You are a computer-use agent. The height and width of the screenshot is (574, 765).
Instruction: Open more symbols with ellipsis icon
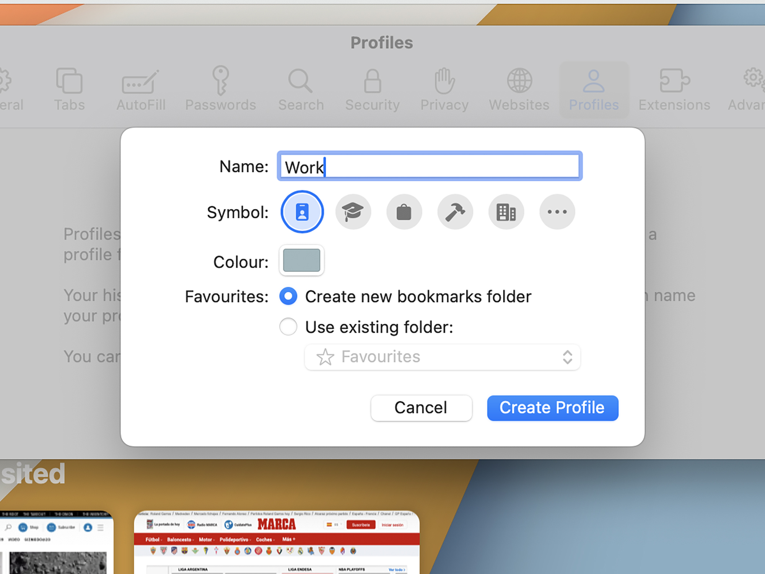coord(557,211)
